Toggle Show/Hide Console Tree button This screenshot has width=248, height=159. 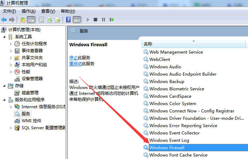click(31, 20)
